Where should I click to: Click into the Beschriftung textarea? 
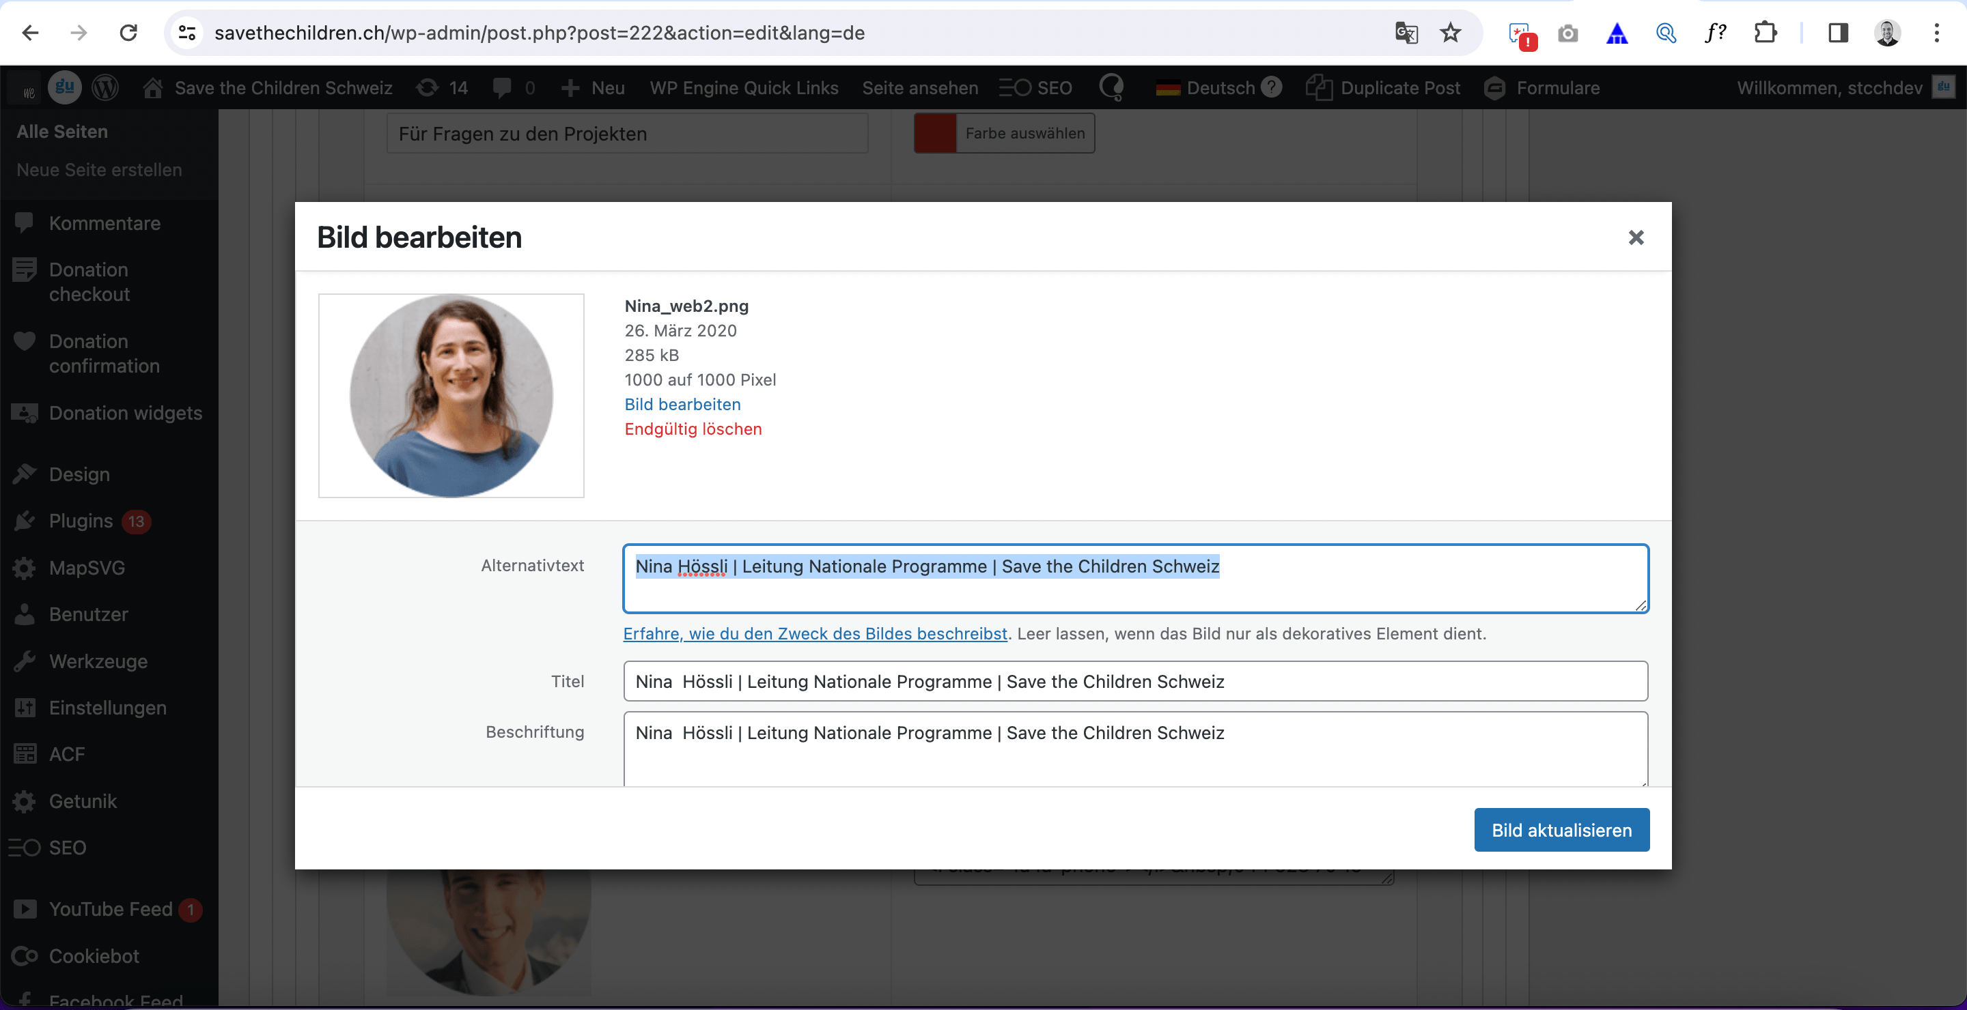(1135, 749)
